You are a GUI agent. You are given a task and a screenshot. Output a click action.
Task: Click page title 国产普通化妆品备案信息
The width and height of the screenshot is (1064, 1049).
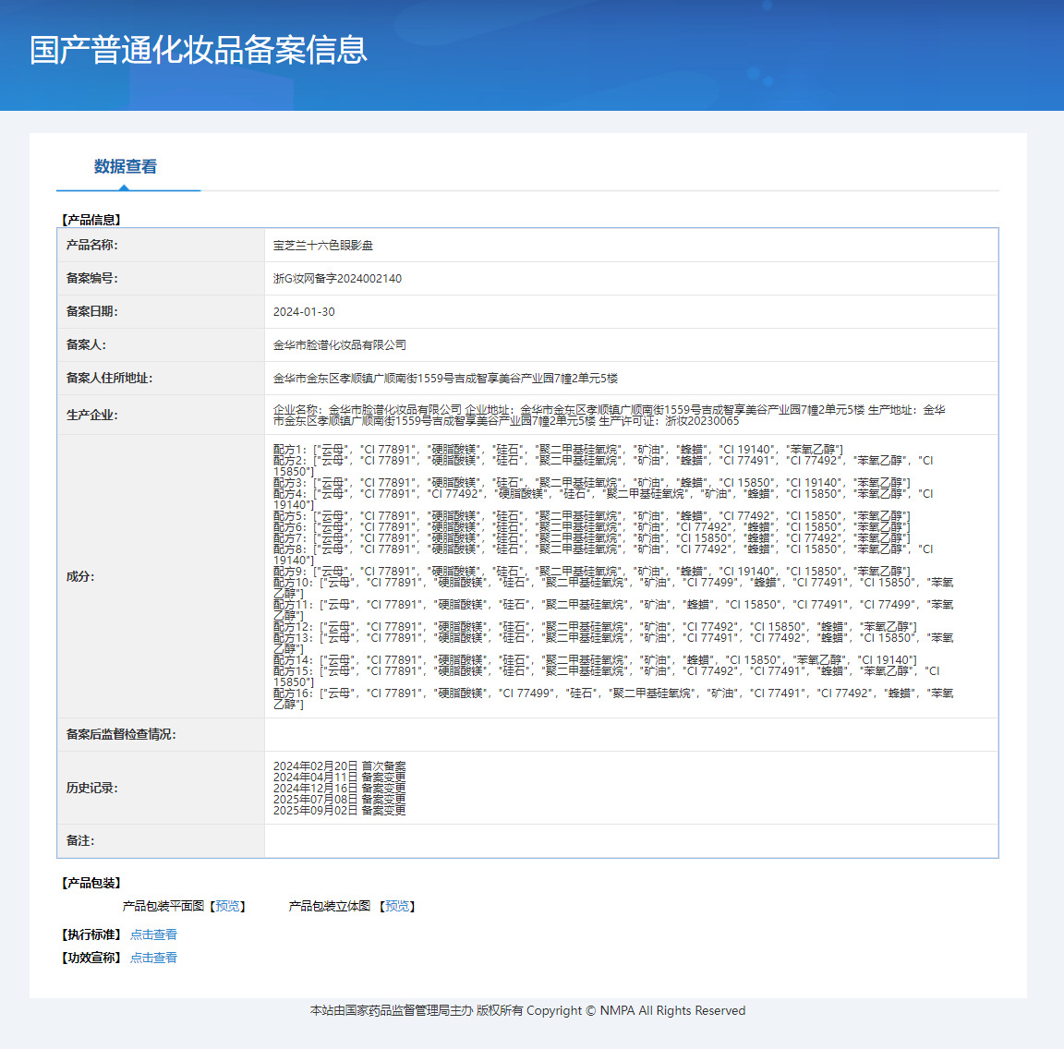pos(199,50)
